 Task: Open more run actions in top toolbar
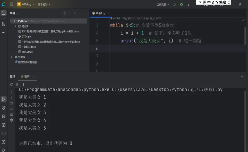coord(188,4)
